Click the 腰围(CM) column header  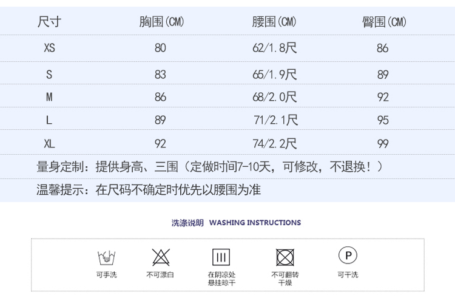[274, 22]
